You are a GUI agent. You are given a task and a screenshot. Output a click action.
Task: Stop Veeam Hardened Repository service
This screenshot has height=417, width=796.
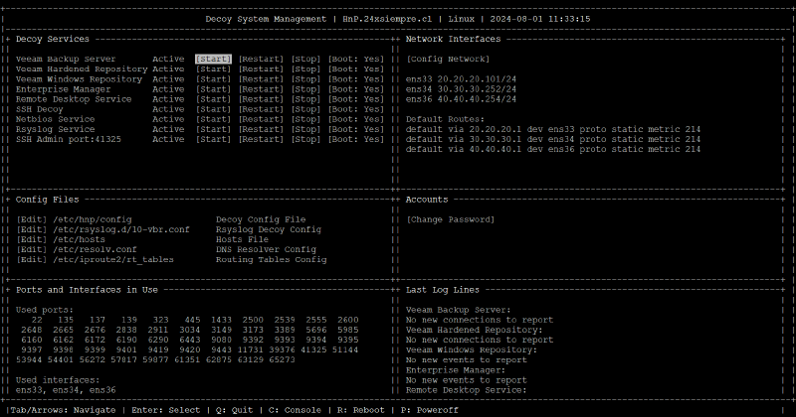tap(305, 69)
